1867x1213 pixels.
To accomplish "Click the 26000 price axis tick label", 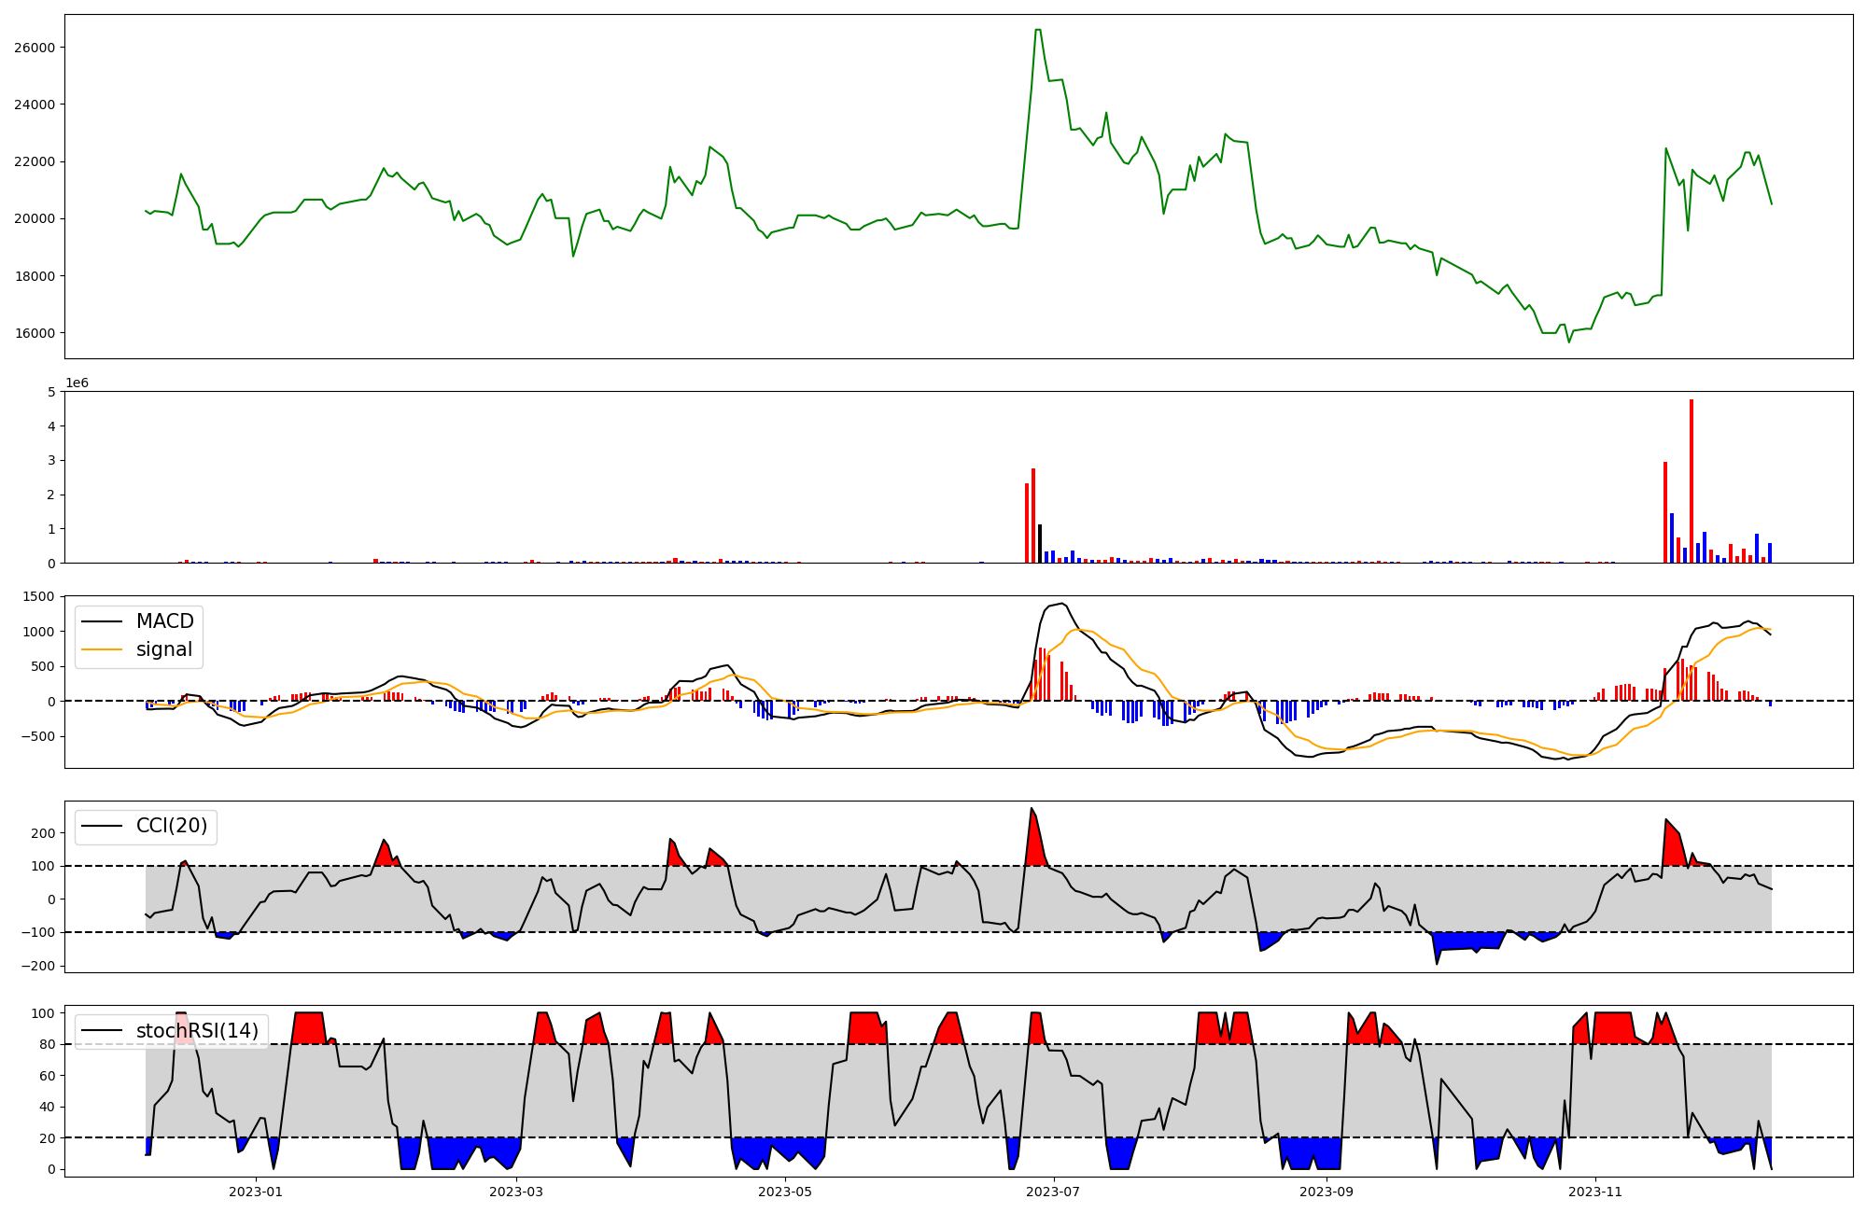I will coord(35,48).
